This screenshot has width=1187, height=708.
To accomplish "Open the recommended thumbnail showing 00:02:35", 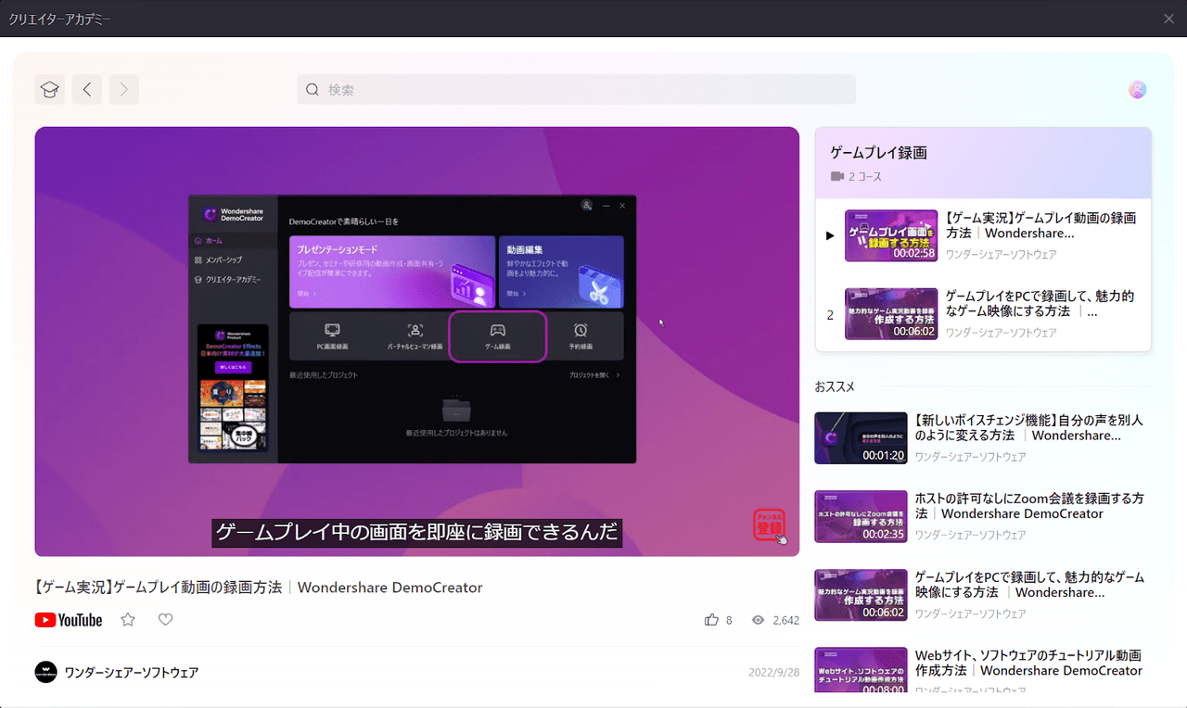I will [861, 516].
